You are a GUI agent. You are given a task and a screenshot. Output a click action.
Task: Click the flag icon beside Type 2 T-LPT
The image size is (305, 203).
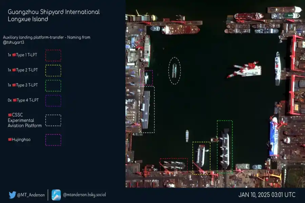pyautogui.click(x=14, y=70)
